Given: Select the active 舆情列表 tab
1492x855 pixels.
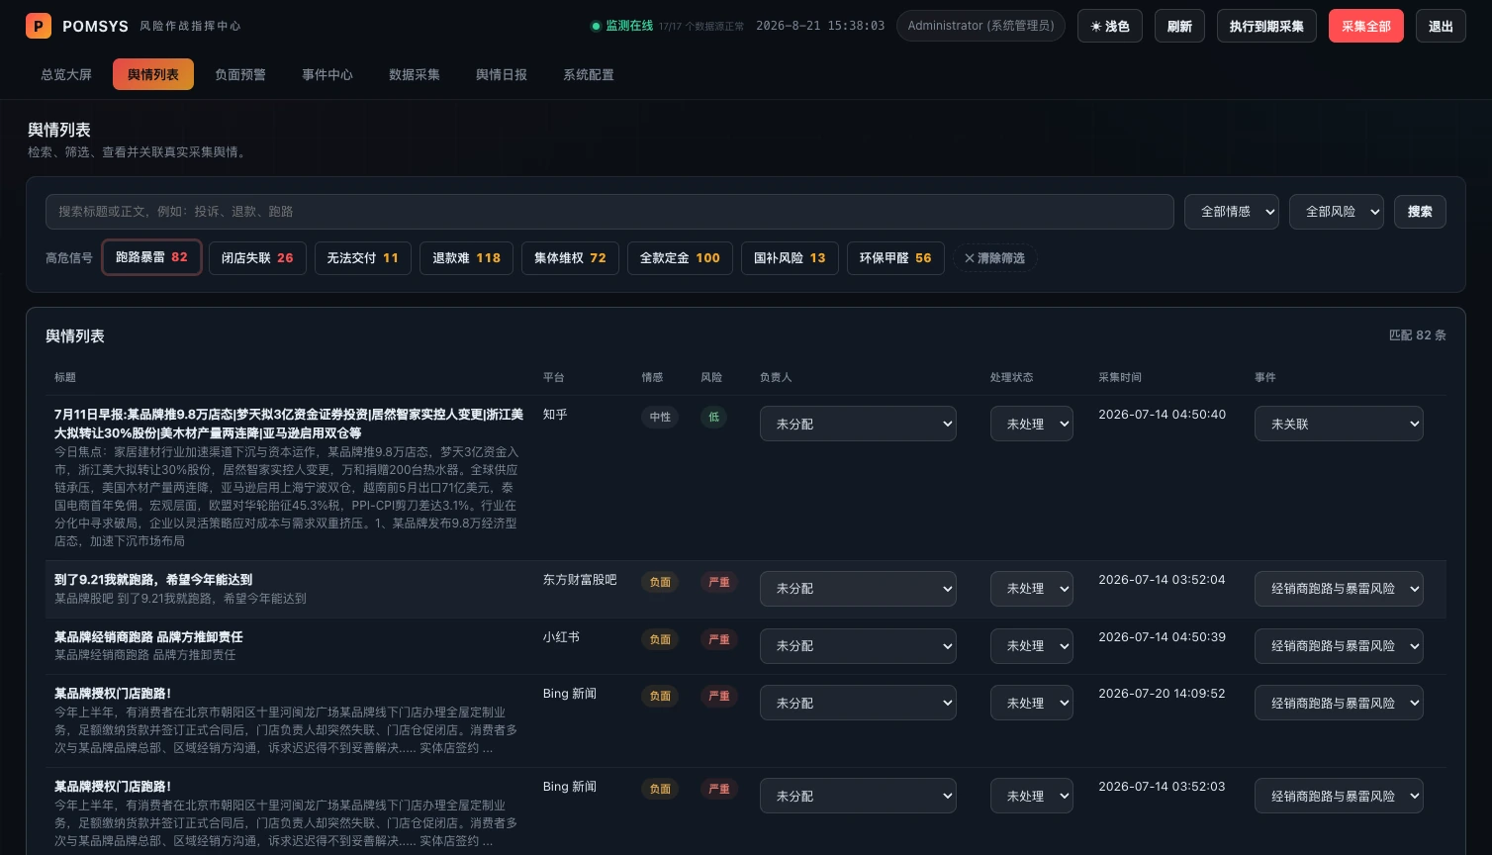Looking at the screenshot, I should point(153,74).
